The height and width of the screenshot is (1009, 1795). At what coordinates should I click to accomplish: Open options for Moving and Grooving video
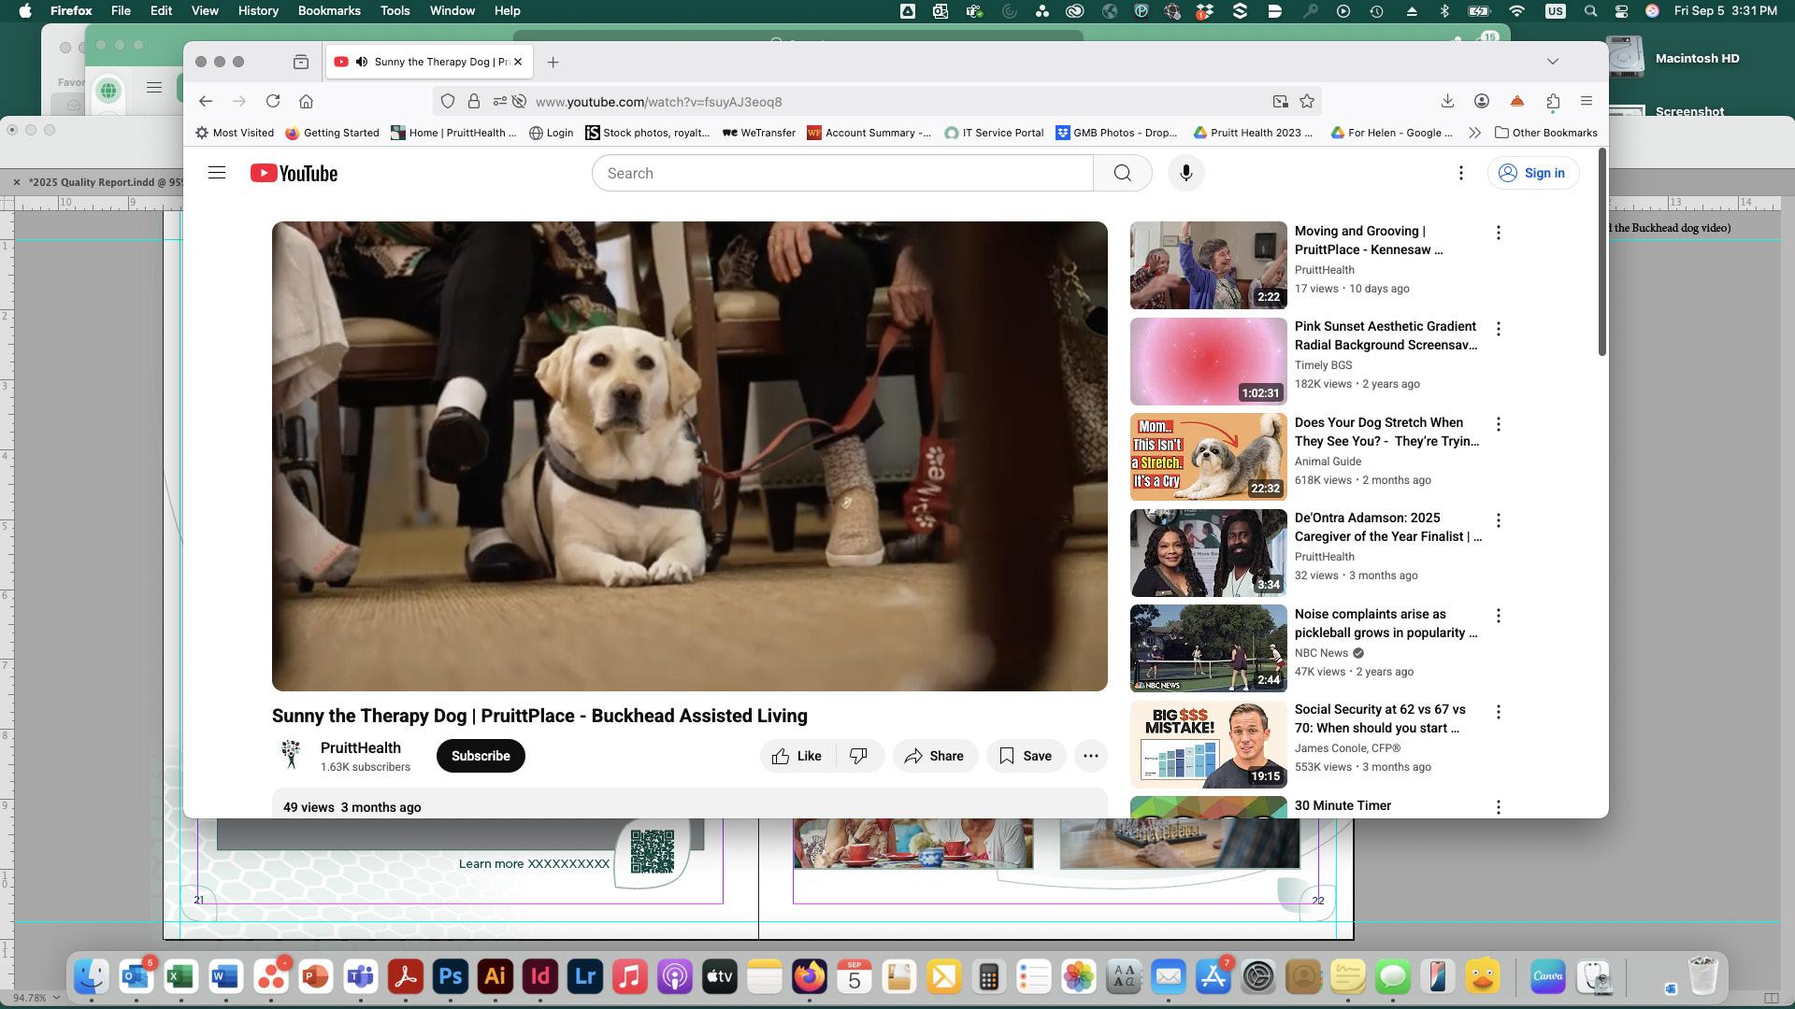coord(1498,233)
